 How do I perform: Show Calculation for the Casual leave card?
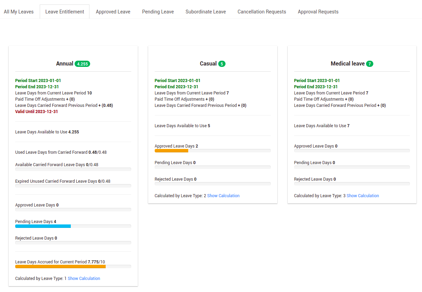[223, 196]
